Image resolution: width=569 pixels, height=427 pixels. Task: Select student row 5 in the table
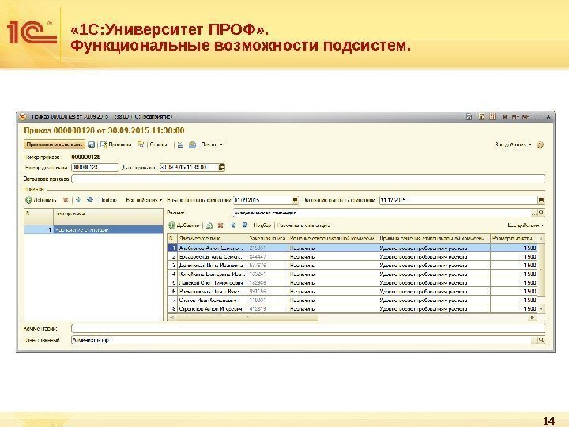point(352,282)
